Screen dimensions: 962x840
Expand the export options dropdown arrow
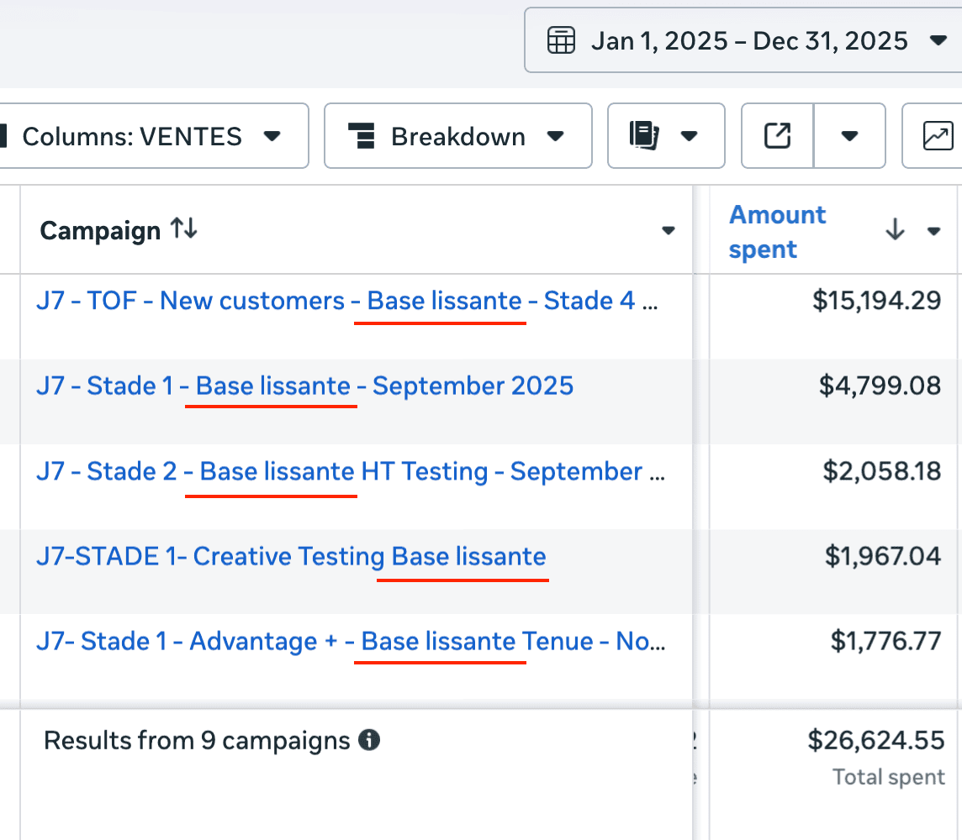(849, 136)
